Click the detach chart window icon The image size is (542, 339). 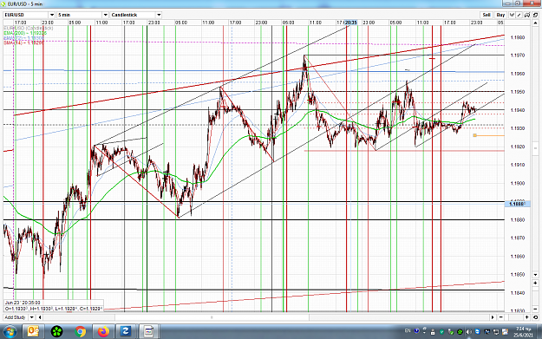click(535, 15)
